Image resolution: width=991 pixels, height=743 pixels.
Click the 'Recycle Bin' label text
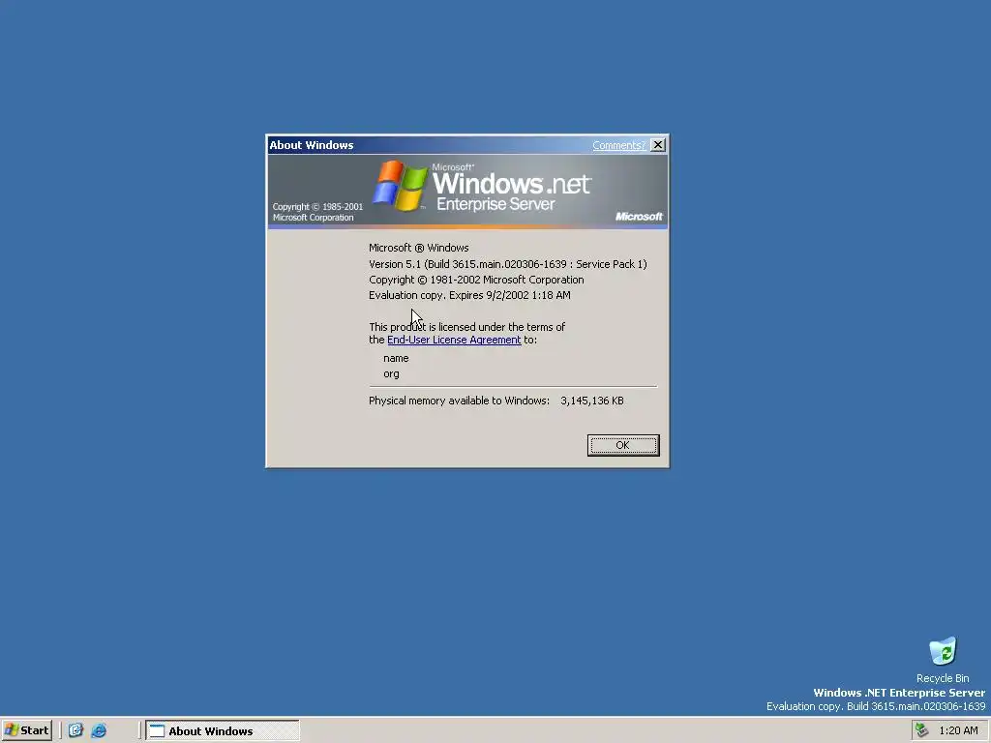click(x=943, y=678)
